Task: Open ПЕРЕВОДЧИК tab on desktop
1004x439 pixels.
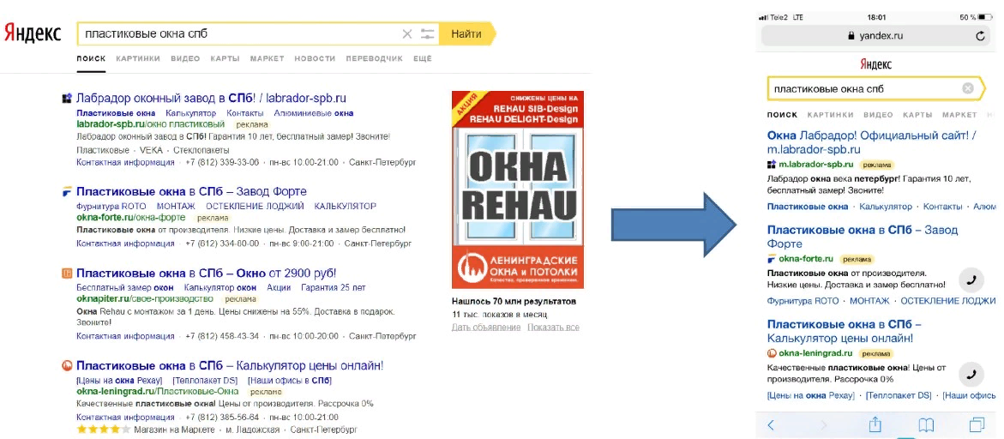Action: (x=374, y=58)
